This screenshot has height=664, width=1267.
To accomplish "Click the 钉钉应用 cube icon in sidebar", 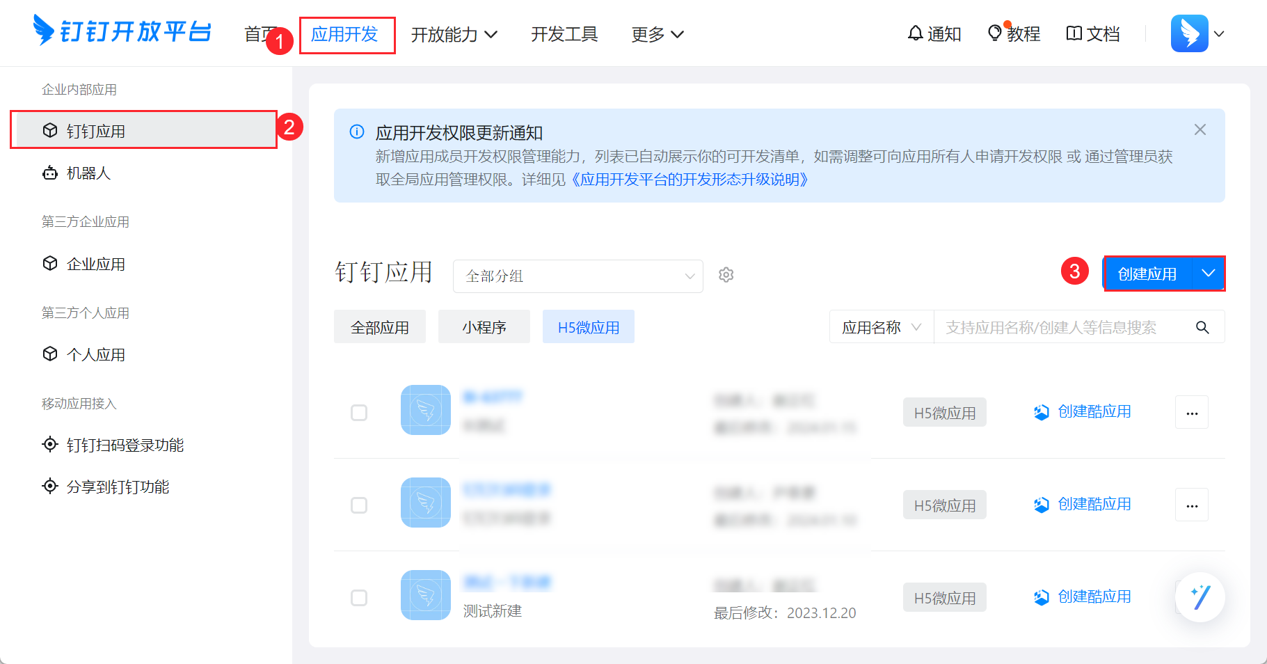I will pyautogui.click(x=50, y=130).
